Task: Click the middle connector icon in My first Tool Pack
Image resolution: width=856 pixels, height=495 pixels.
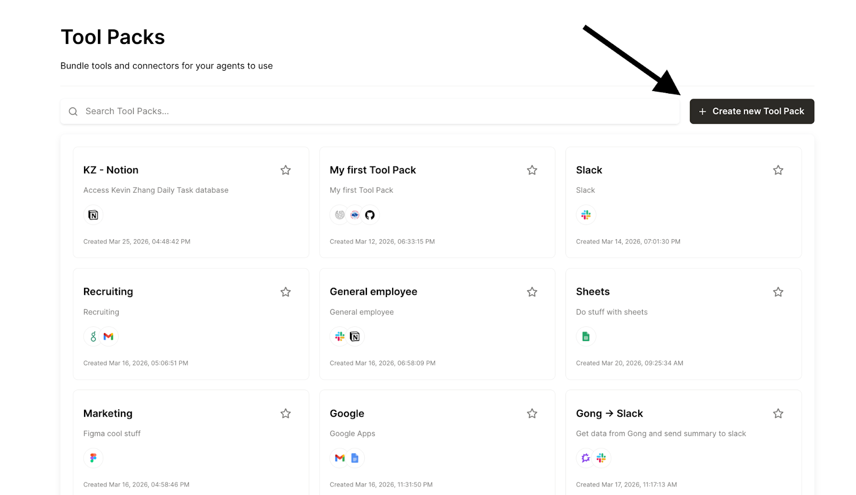Action: click(355, 215)
